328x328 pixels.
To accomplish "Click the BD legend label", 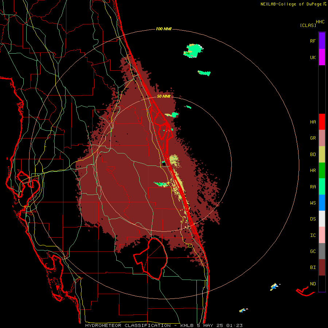I will pyautogui.click(x=313, y=155).
